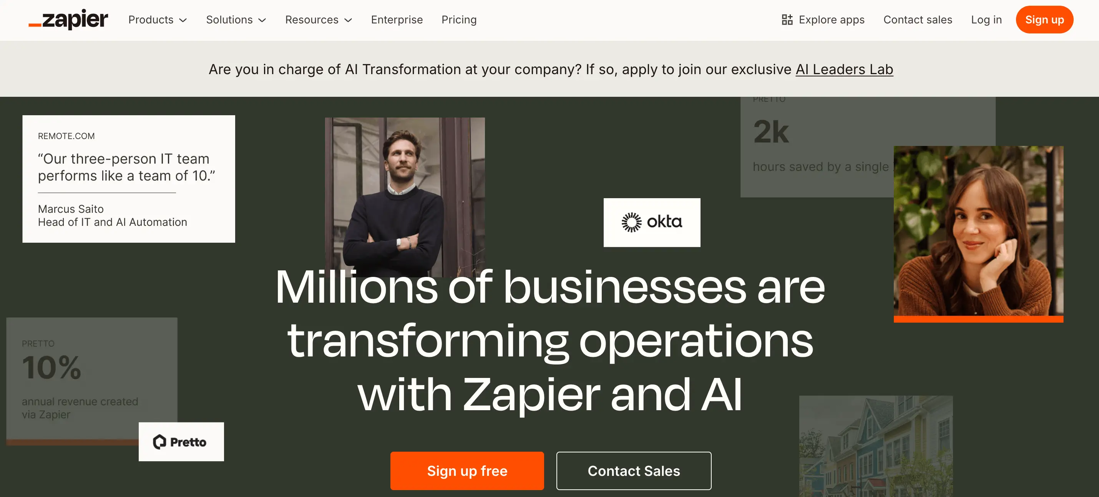Viewport: 1099px width, 497px height.
Task: Click Sign up free orange button
Action: 467,470
